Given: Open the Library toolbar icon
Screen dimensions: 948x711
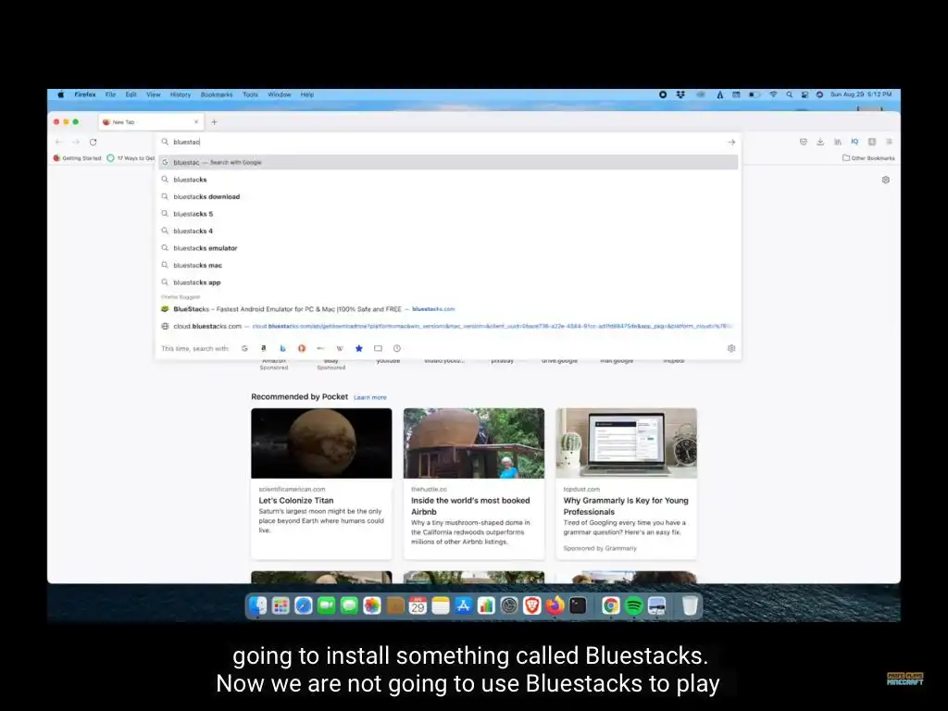Looking at the screenshot, I should click(x=837, y=142).
